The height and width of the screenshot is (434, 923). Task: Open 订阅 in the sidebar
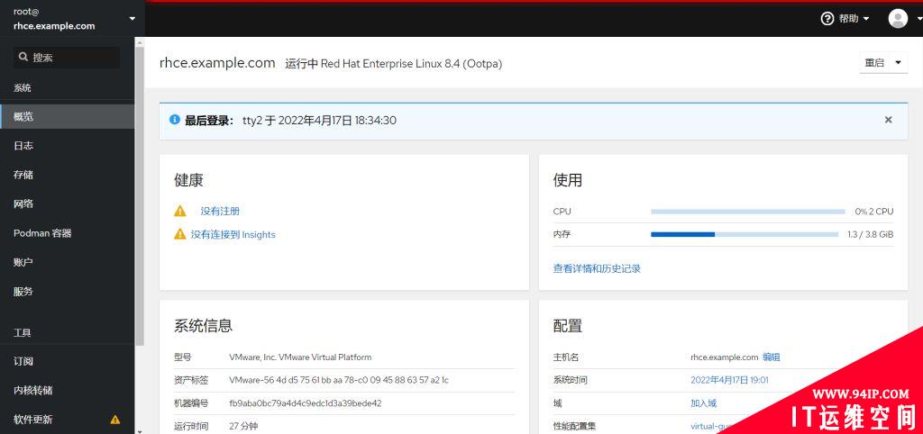click(x=67, y=361)
